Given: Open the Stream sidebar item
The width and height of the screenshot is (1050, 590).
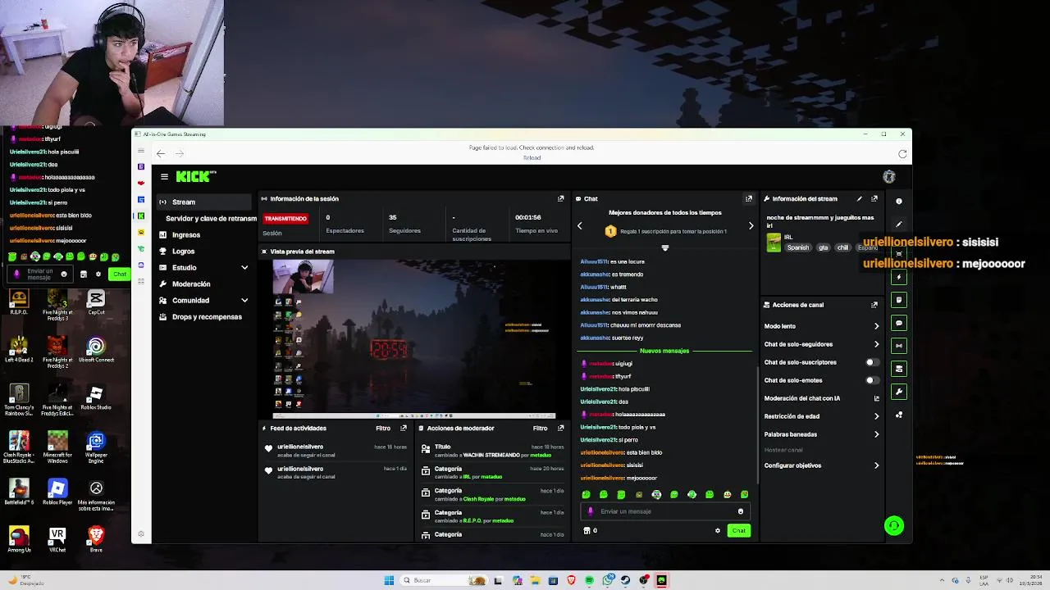Looking at the screenshot, I should point(203,202).
